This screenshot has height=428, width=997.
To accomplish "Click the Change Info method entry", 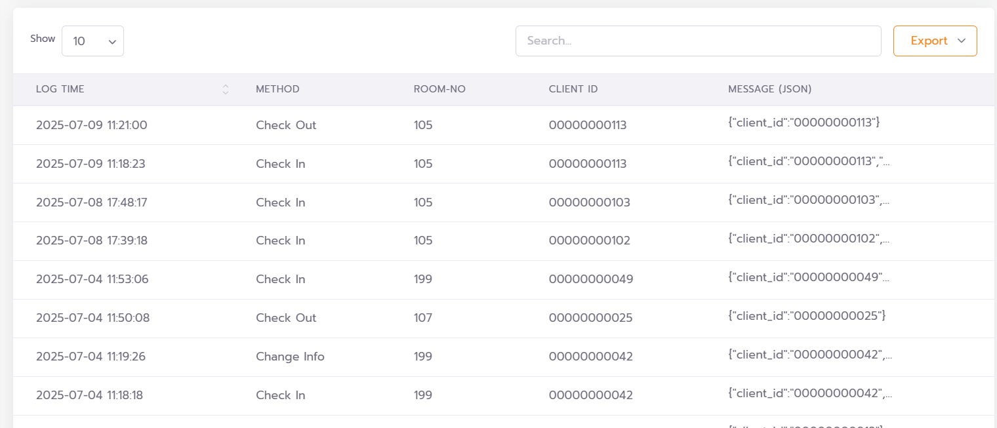I will tap(290, 357).
